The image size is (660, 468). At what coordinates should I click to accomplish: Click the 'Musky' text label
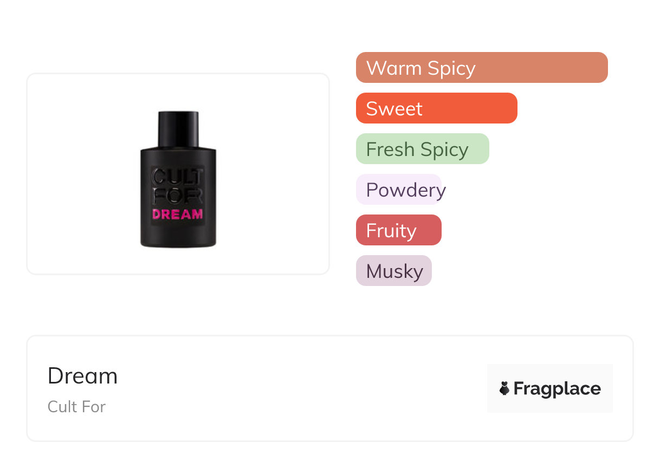click(394, 271)
